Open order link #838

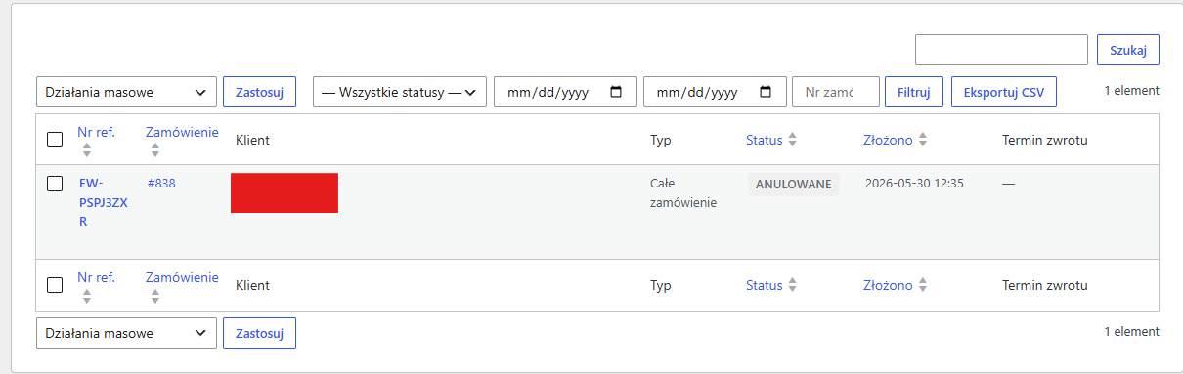click(x=161, y=183)
